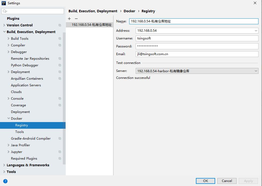Screen dimensions: 262x186
Task: Click into the Username field
Action: click(197, 38)
